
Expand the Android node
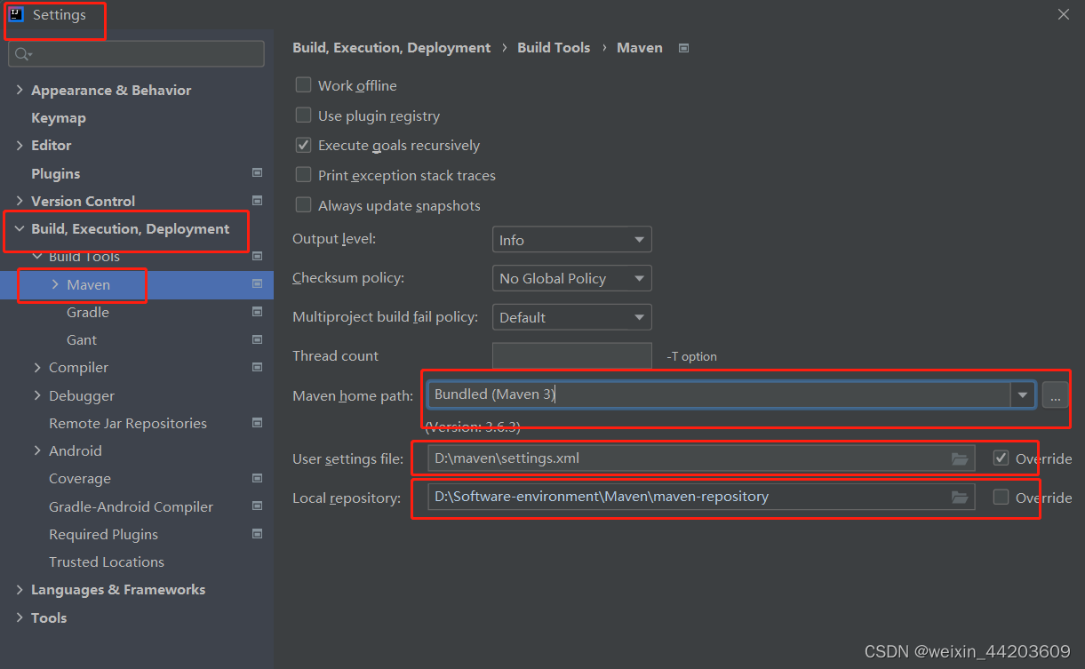coord(37,450)
